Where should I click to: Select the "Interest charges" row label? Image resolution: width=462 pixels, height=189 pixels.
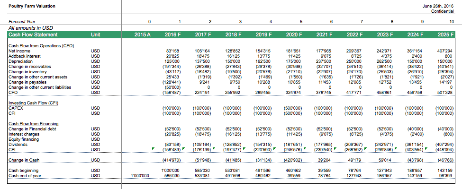(24, 134)
